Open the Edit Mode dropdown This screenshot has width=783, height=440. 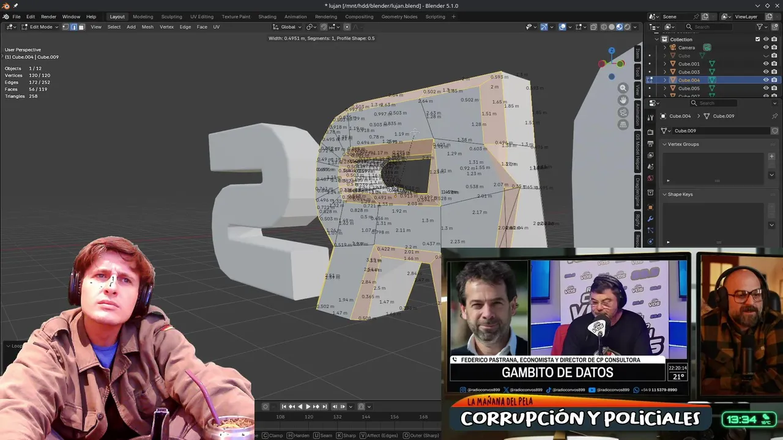click(40, 27)
